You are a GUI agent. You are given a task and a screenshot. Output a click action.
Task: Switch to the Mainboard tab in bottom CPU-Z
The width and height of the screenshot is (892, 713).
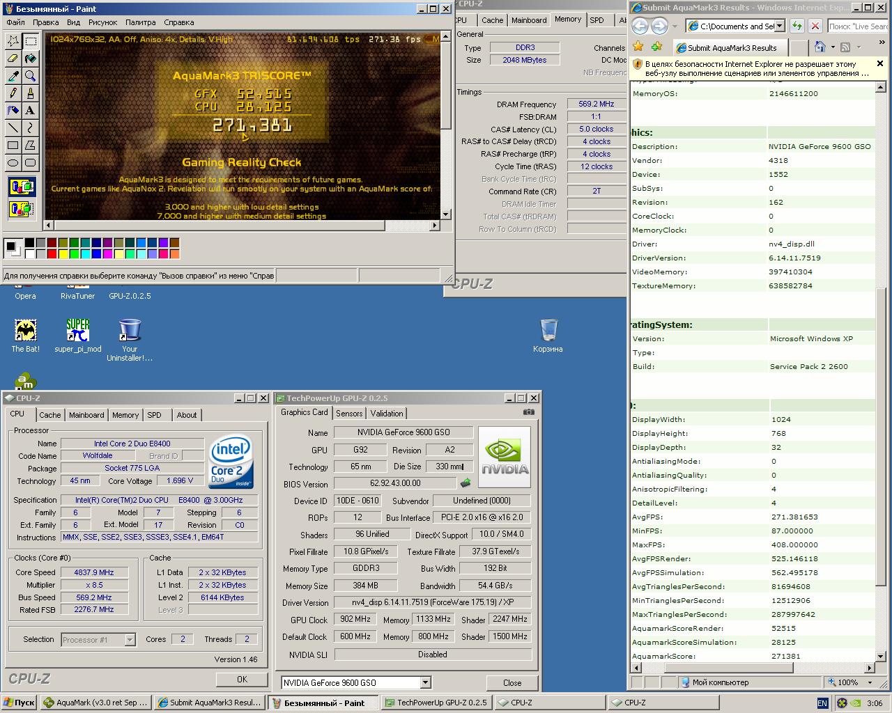coord(86,415)
